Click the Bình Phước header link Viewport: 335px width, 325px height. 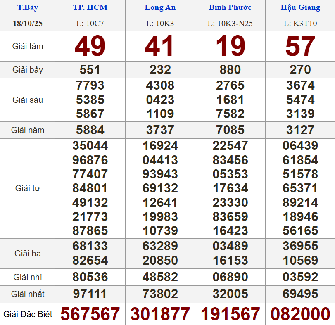(230, 7)
